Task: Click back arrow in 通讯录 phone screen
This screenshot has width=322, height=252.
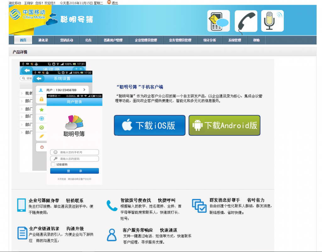Action: 27,71
